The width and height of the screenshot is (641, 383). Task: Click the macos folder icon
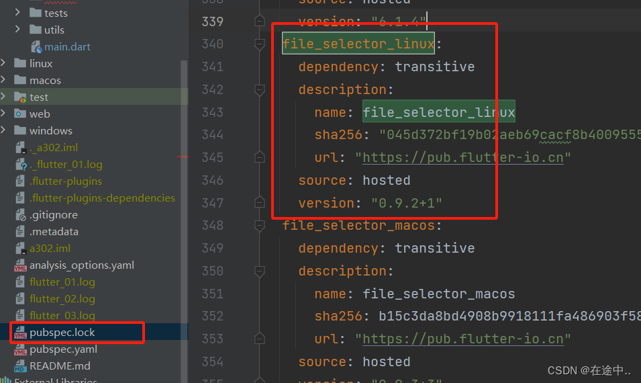[x=20, y=80]
